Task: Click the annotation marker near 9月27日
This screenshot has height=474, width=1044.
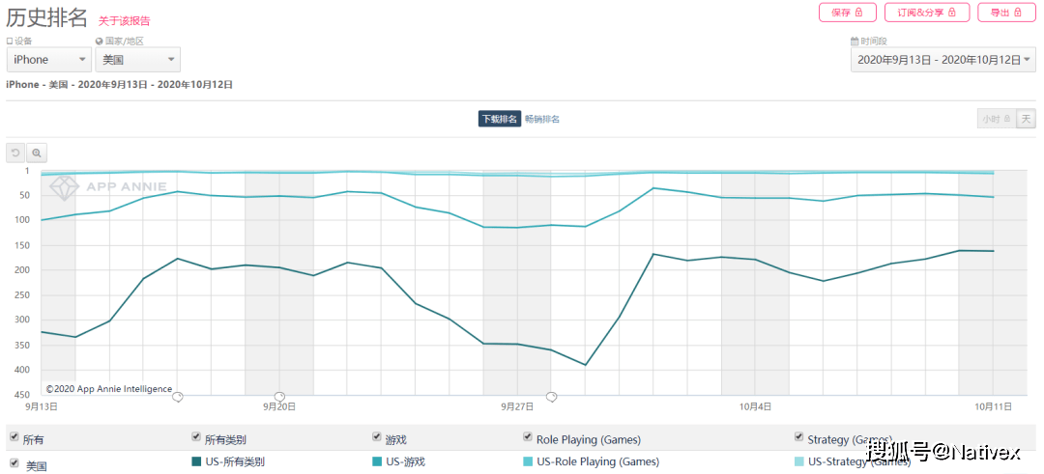Action: pyautogui.click(x=551, y=397)
